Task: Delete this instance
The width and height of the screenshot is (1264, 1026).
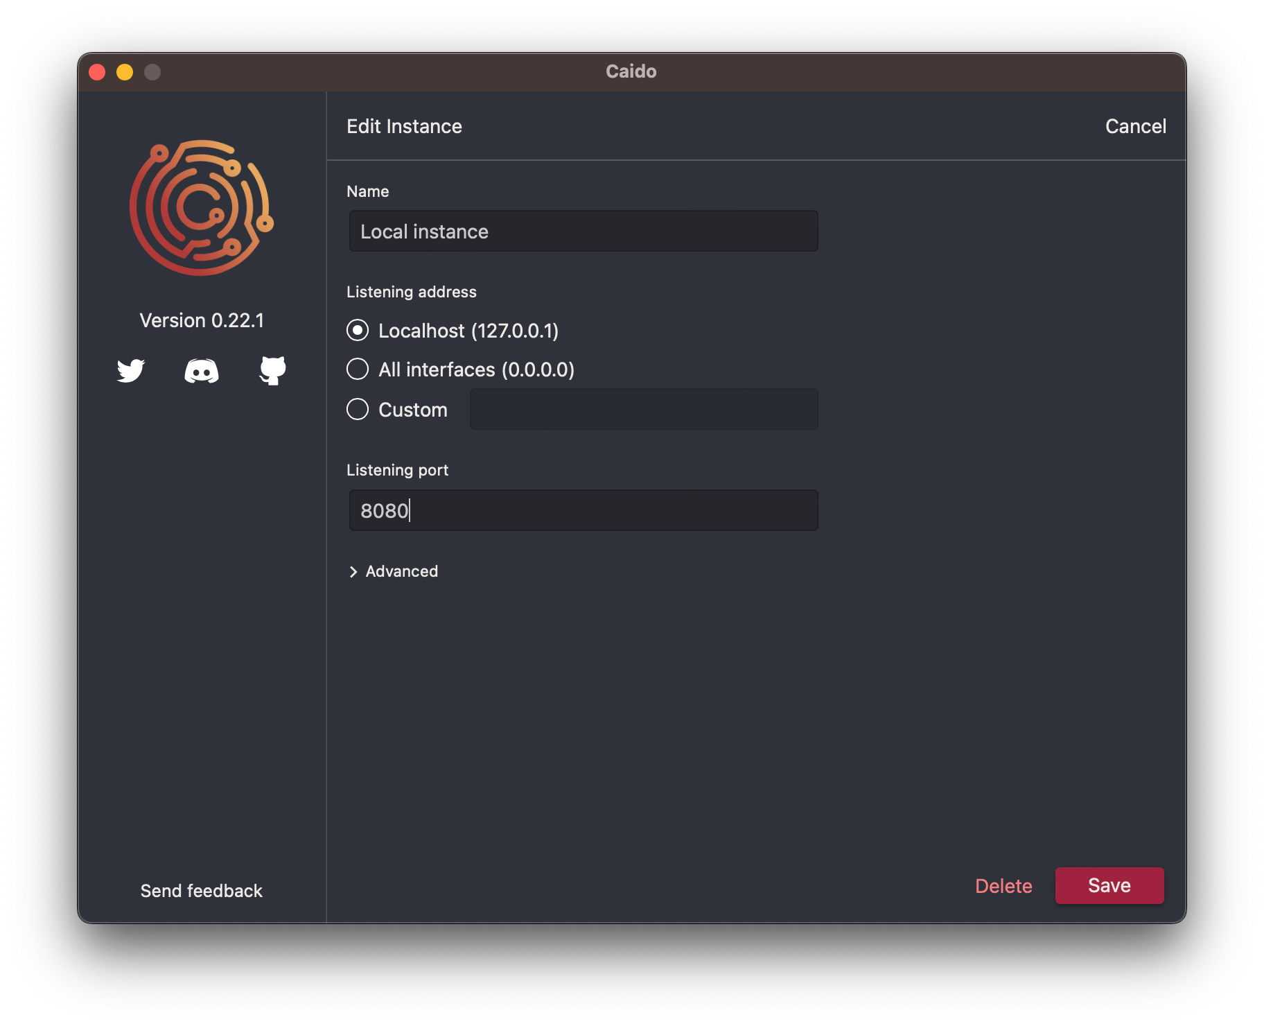Action: coord(1003,886)
